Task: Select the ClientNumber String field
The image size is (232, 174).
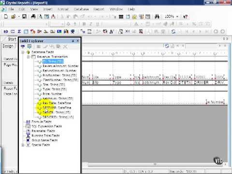Action: point(60,80)
